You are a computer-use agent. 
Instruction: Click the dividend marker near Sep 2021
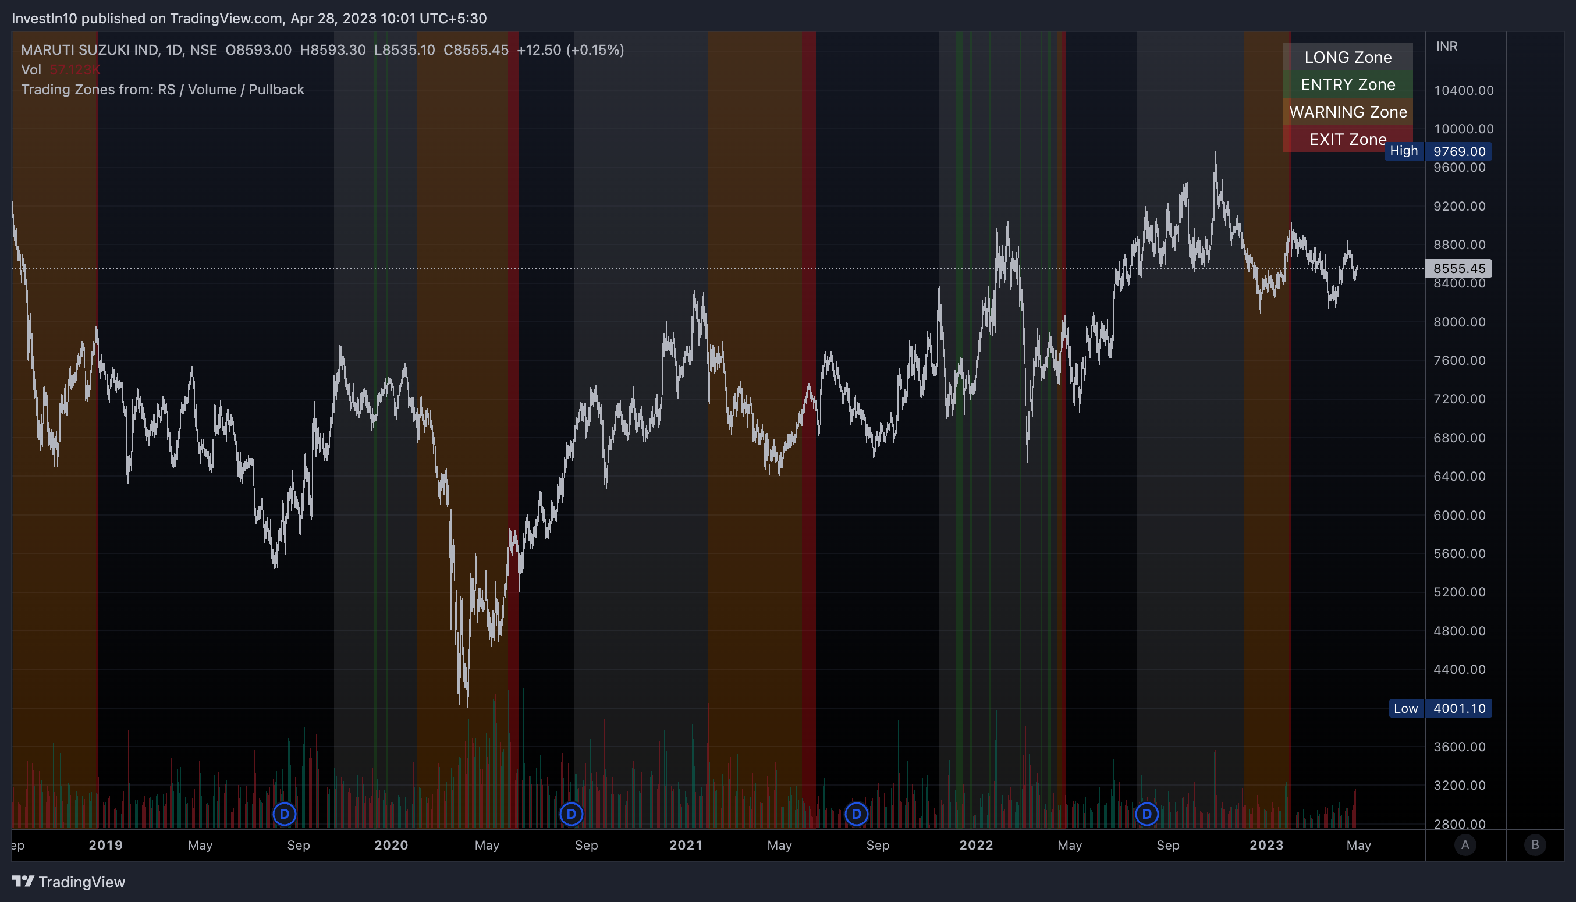pyautogui.click(x=856, y=814)
